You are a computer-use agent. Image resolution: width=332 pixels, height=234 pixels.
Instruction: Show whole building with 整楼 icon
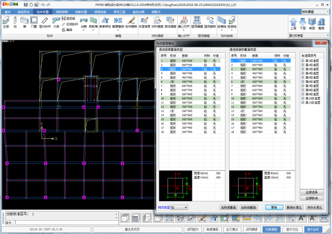321,23
